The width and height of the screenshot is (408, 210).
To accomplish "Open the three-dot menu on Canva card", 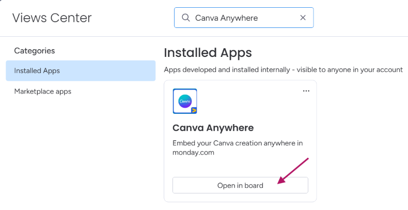I will point(306,91).
